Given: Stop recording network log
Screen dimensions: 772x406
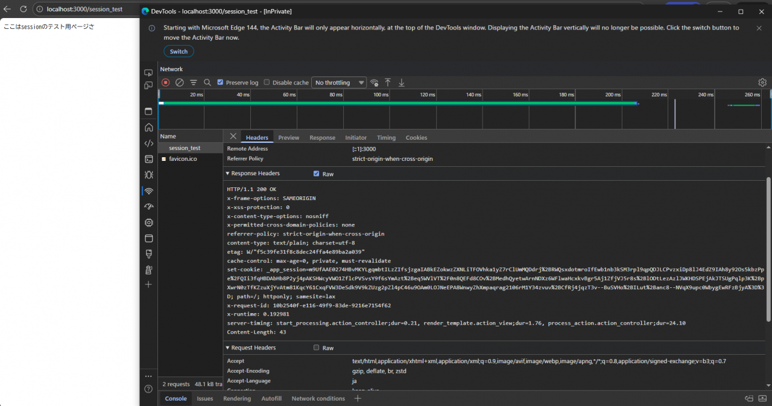Looking at the screenshot, I should tap(166, 83).
